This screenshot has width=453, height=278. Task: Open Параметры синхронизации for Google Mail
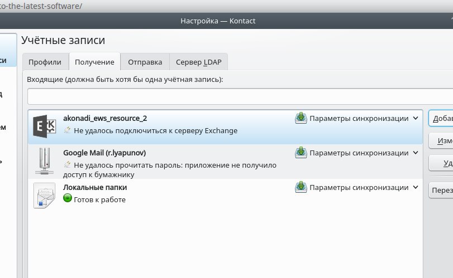[x=359, y=153]
